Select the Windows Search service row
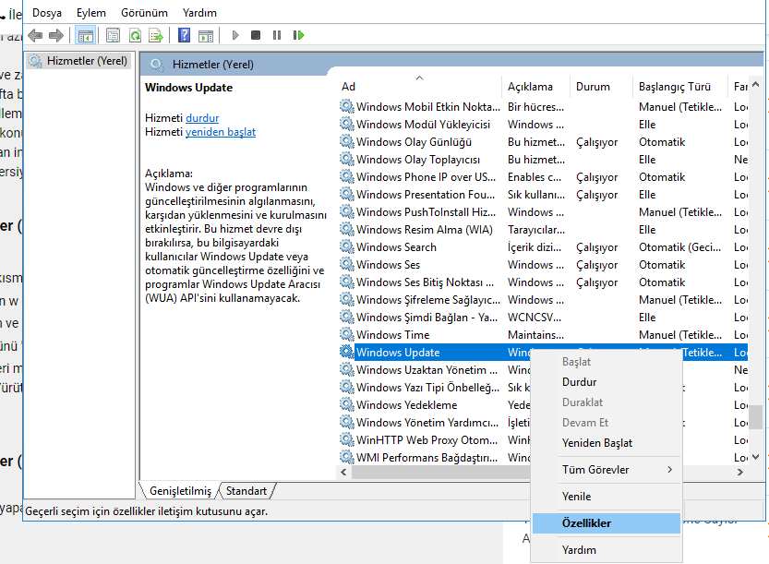This screenshot has width=769, height=564. 396,247
